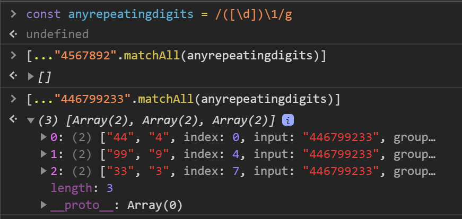Click the (3) [Array(2), Array(2), Array(2)] summary
Image resolution: width=462 pixels, height=219 pixels.
pos(157,120)
